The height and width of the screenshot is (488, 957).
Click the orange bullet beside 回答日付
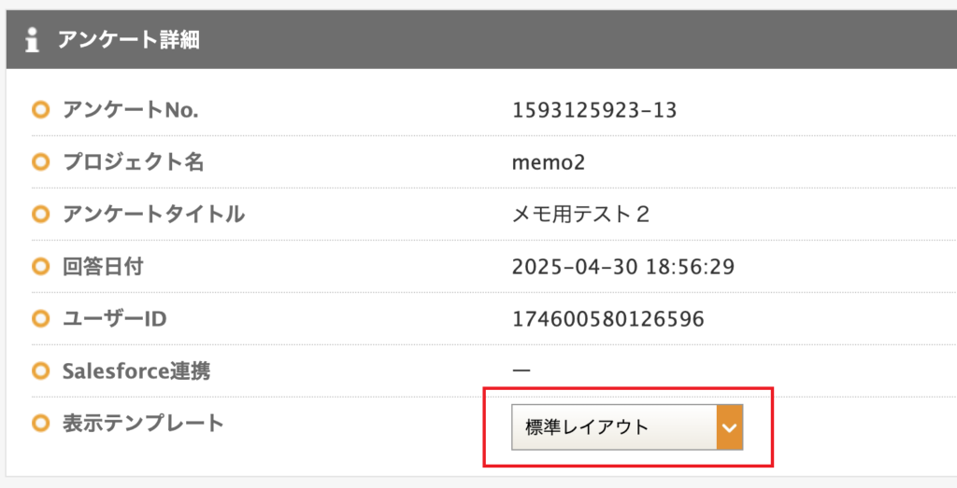[x=39, y=267]
